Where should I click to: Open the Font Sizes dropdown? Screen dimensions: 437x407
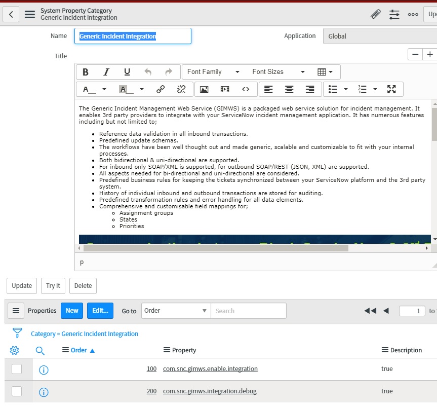click(278, 72)
